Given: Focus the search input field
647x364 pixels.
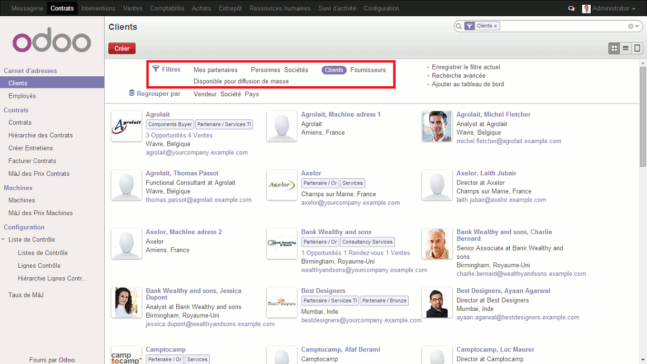Looking at the screenshot, I should point(563,26).
